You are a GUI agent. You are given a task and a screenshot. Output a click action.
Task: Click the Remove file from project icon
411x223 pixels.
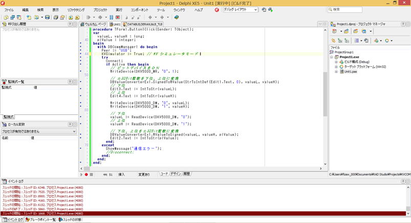[x=77, y=17]
